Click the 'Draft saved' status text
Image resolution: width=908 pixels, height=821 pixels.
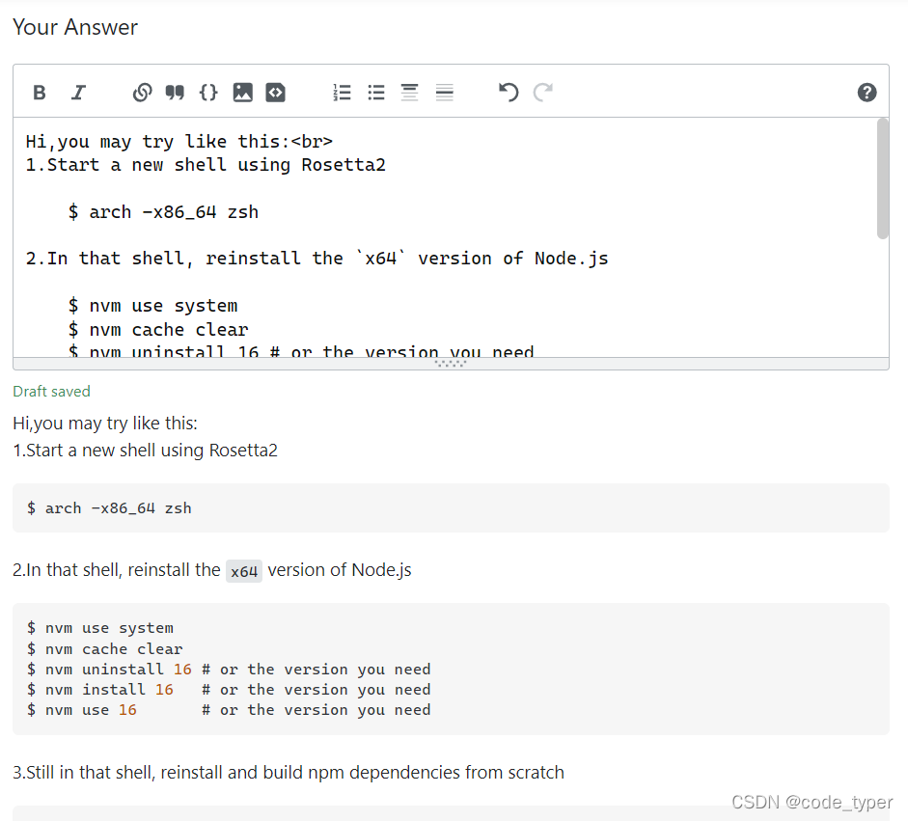[51, 392]
